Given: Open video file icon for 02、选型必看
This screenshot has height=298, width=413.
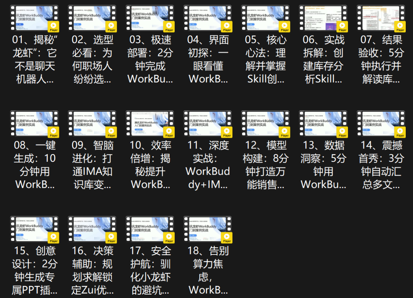Looking at the screenshot, I should coord(92,18).
